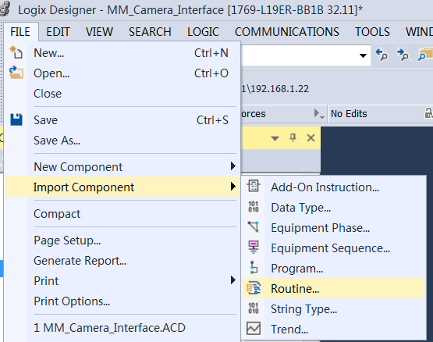Click the Trend chart icon
This screenshot has width=433, height=342.
(x=254, y=329)
